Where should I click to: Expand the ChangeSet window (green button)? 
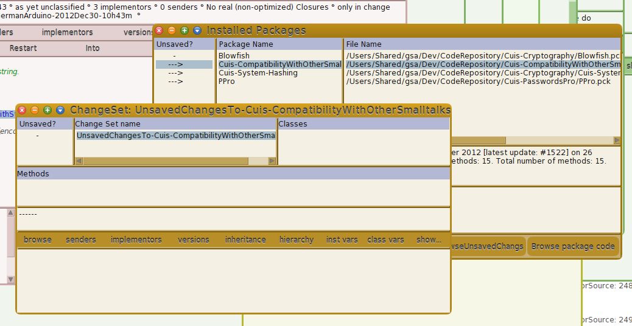47,110
